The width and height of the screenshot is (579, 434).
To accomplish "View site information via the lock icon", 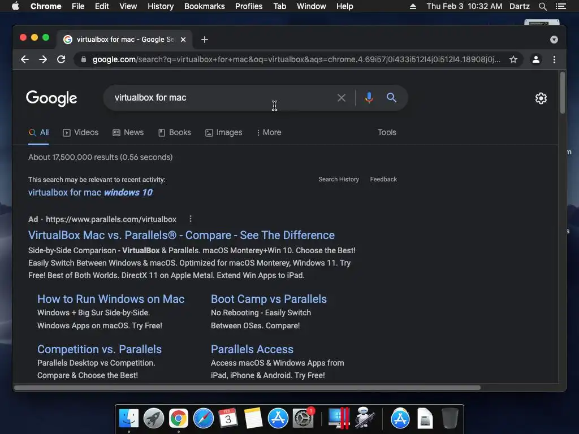I will click(x=84, y=59).
